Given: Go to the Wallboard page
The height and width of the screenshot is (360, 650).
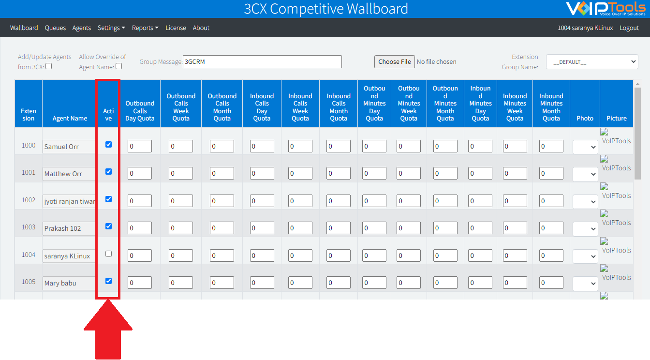Looking at the screenshot, I should 24,28.
